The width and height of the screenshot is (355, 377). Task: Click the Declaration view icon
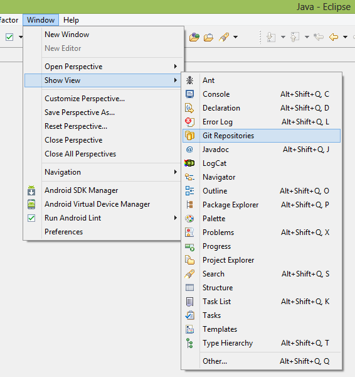(x=189, y=108)
